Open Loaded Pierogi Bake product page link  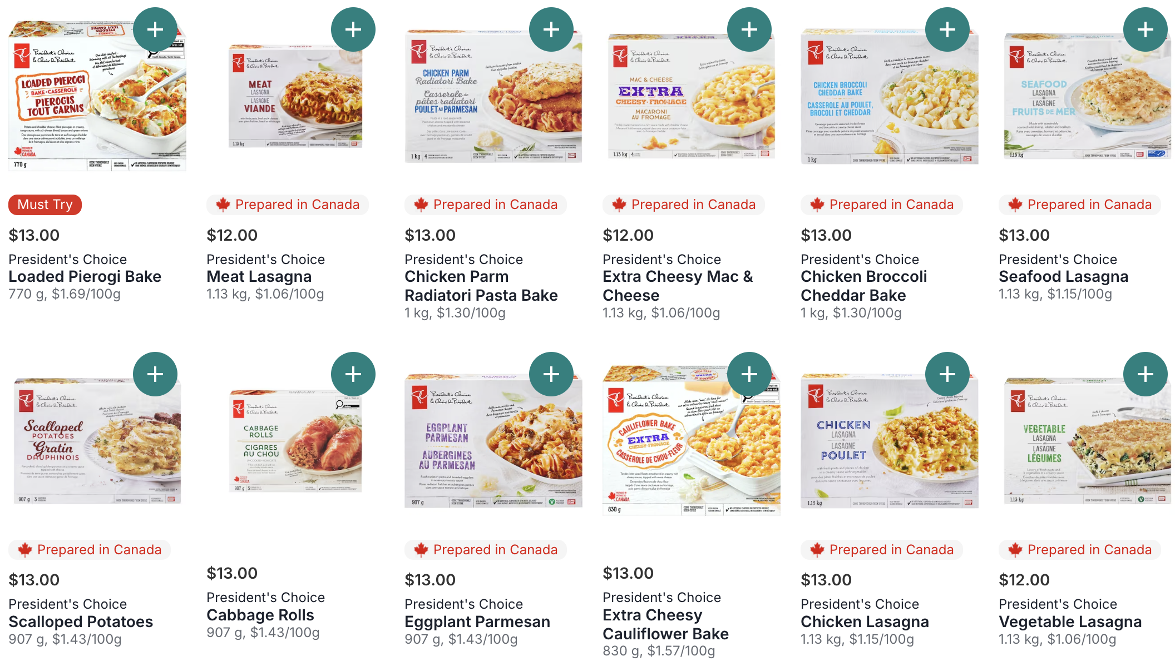coord(85,277)
